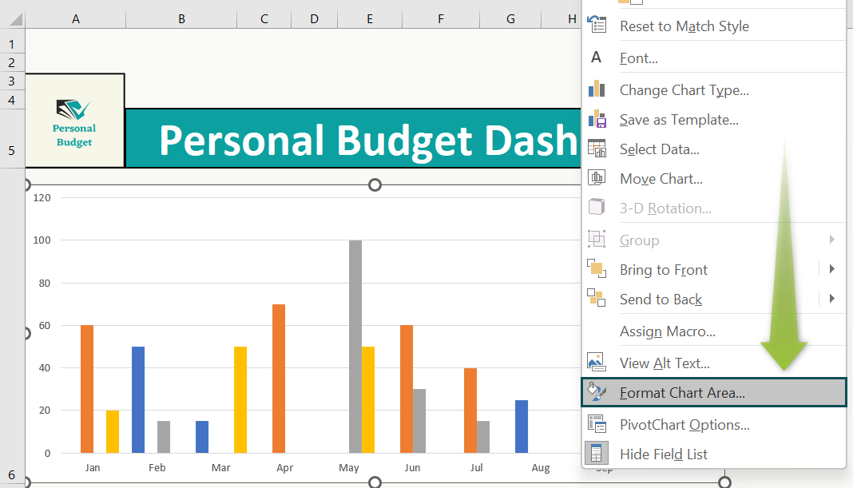Select Assign Macro... entry
This screenshot has width=853, height=488.
pos(668,331)
